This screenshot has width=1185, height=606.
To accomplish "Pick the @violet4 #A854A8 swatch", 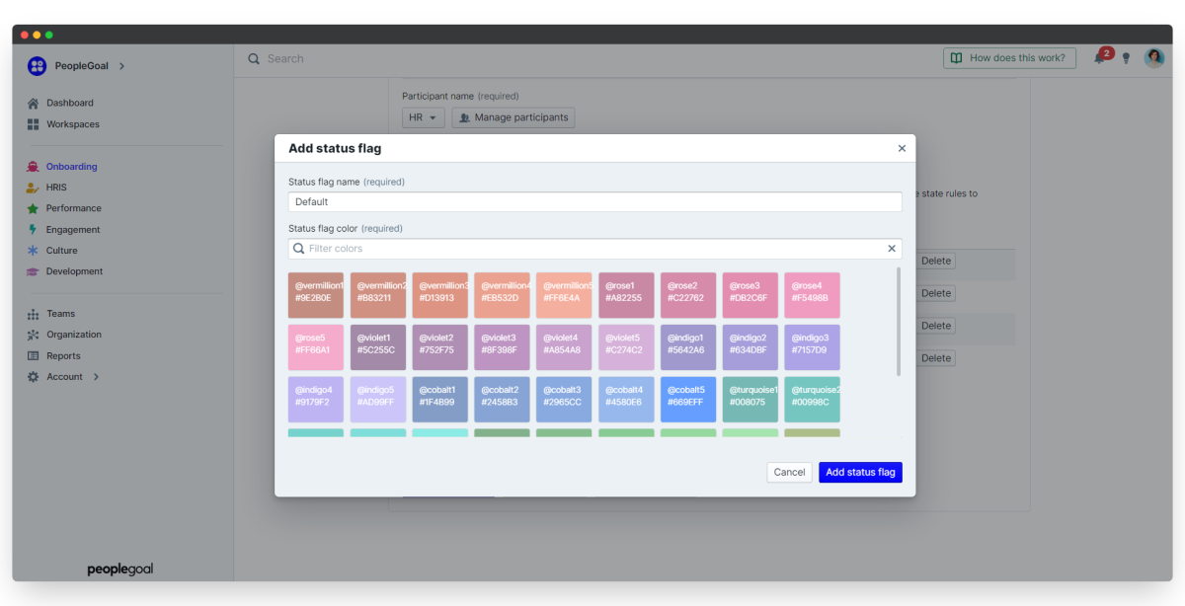I will [564, 347].
